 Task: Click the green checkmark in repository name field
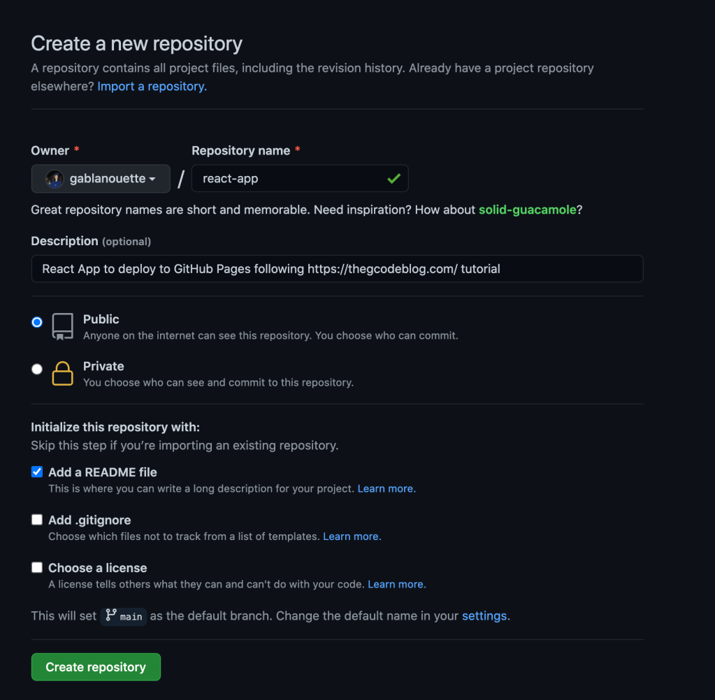393,179
